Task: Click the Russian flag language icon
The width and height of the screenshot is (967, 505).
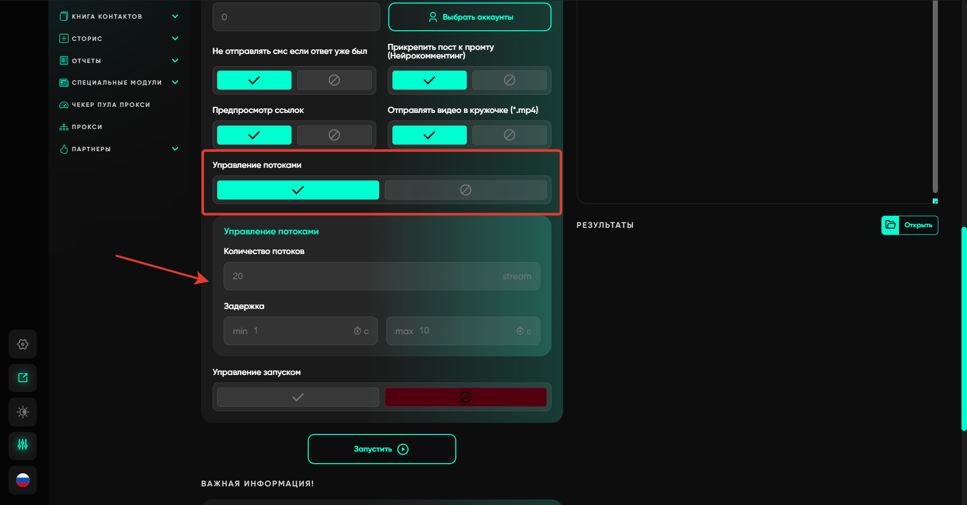Action: click(x=23, y=480)
